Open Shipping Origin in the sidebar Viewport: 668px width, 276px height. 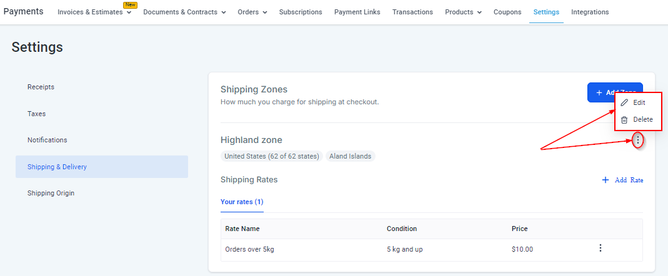[x=51, y=193]
